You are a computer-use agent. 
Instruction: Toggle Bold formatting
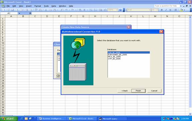162,10
